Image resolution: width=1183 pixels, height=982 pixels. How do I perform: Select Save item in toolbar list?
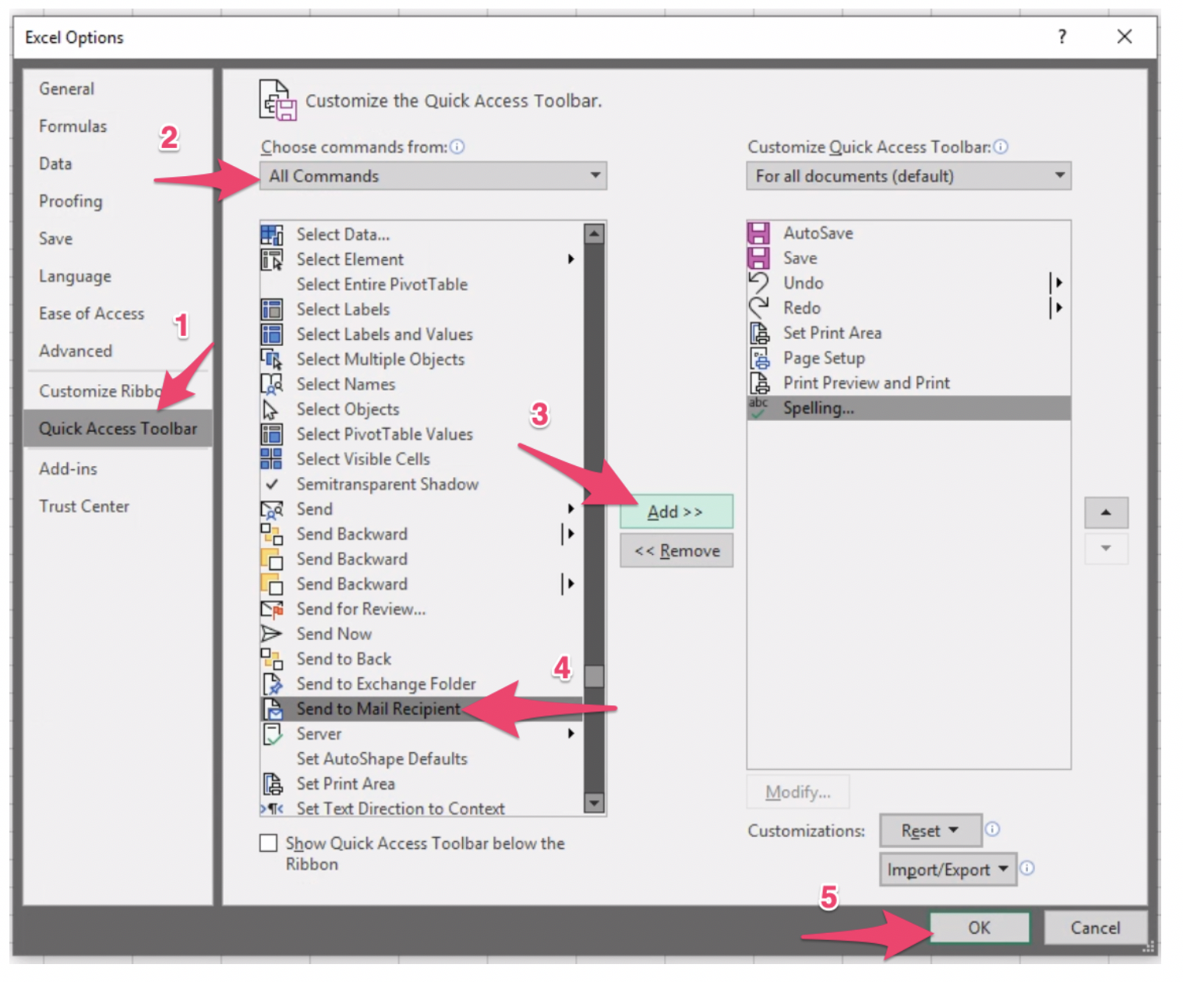click(x=909, y=258)
